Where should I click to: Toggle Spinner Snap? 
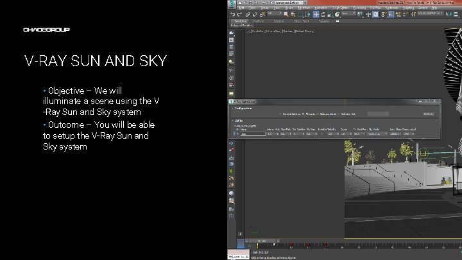click(x=406, y=14)
